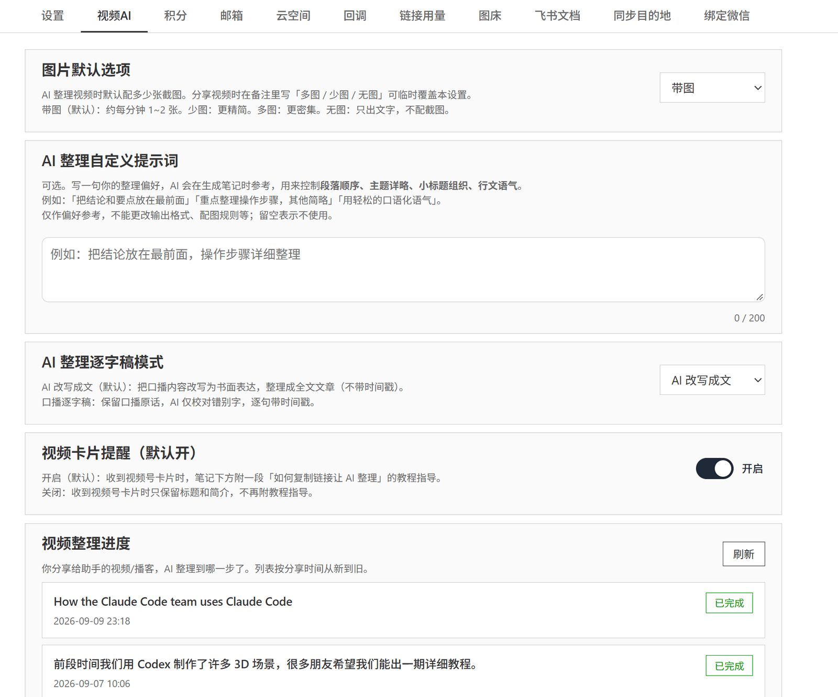Click 已完成 badge for Claude Code video
The height and width of the screenshot is (697, 838).
point(729,603)
